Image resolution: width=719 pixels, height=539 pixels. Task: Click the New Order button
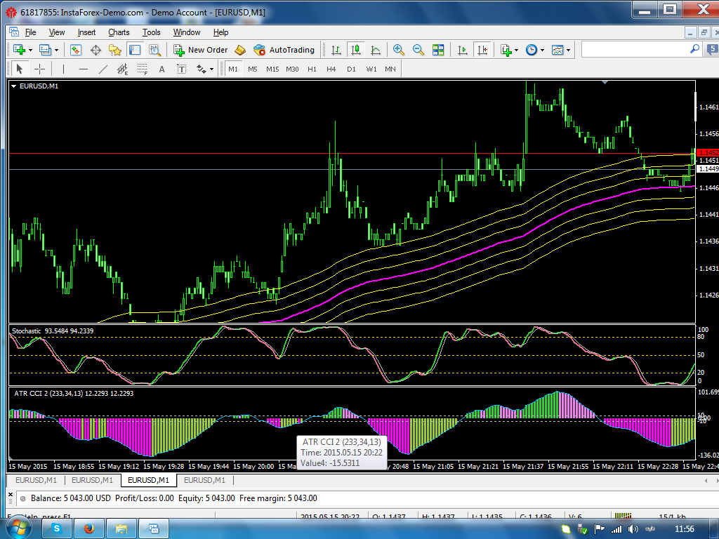(200, 50)
